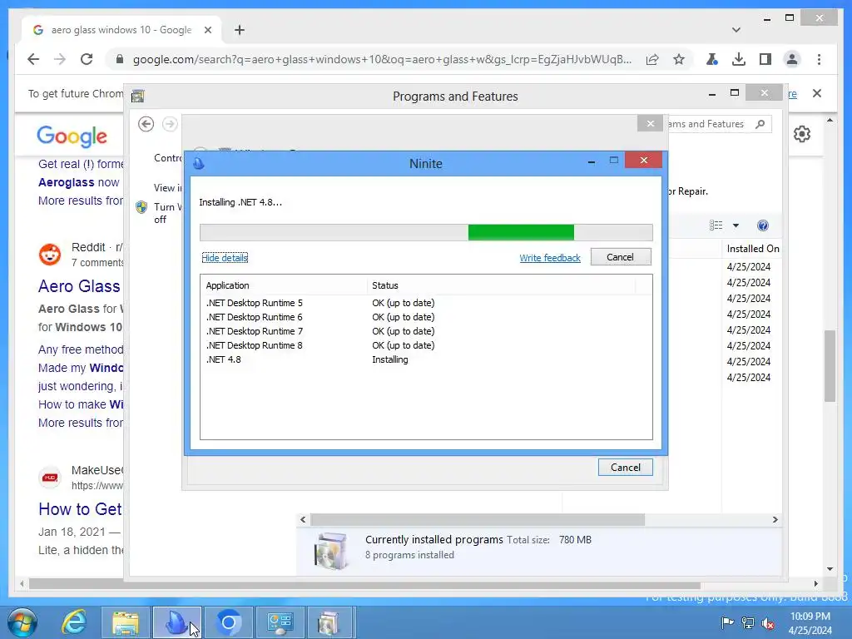852x639 pixels.
Task: Open Action Center flag in tray
Action: (x=727, y=622)
